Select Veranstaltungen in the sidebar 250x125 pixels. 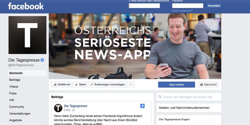point(20,114)
